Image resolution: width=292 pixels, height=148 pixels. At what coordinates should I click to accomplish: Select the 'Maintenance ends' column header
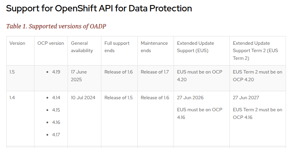click(x=154, y=47)
